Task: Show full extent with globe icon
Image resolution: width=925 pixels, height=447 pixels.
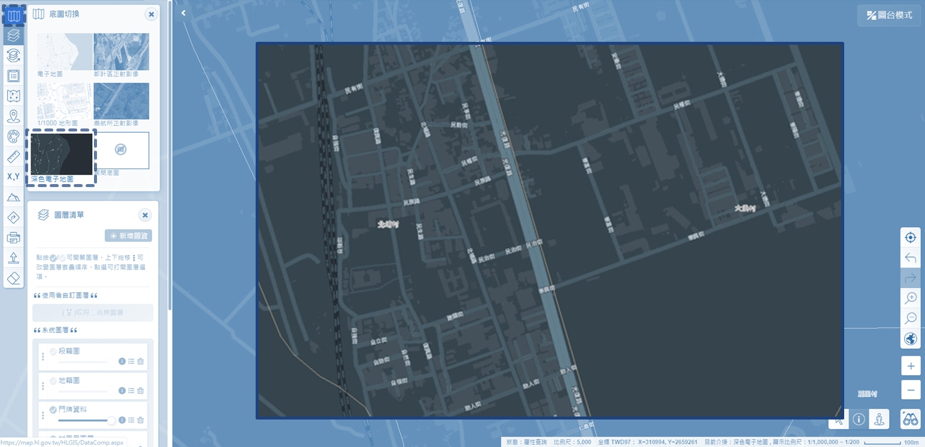Action: click(x=910, y=339)
